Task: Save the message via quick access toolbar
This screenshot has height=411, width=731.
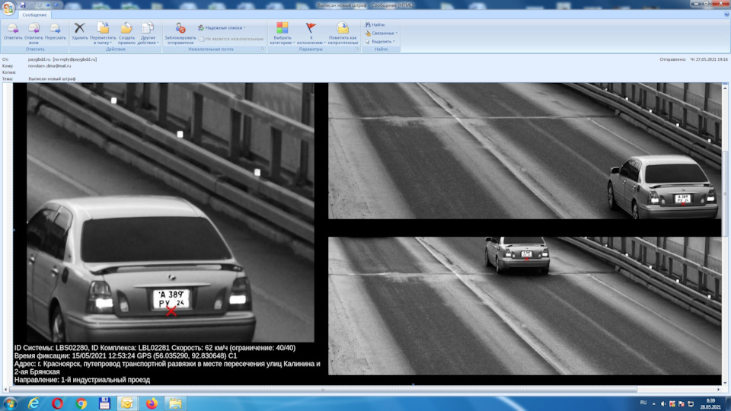Action: pos(22,5)
